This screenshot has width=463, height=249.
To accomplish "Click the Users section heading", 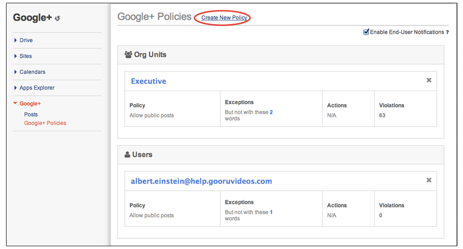I will 142,155.
